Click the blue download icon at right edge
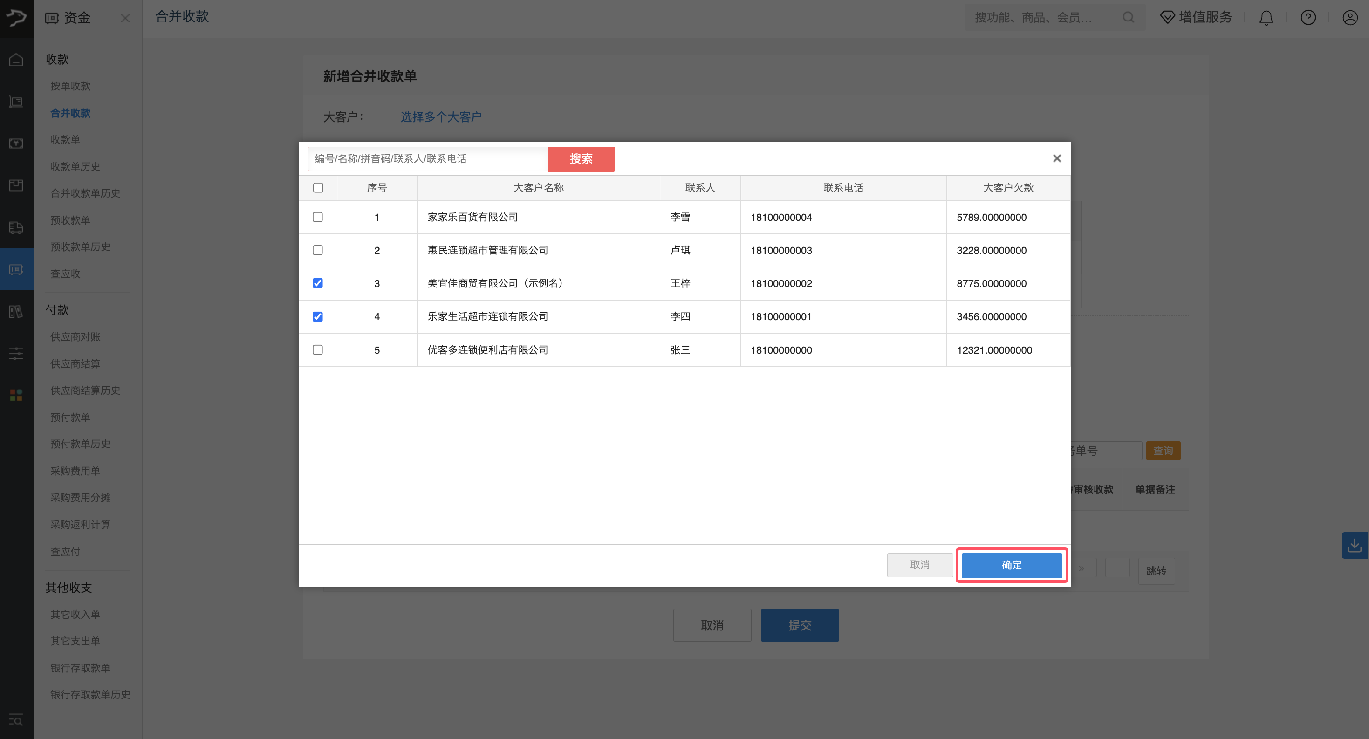This screenshot has width=1369, height=739. [1354, 545]
